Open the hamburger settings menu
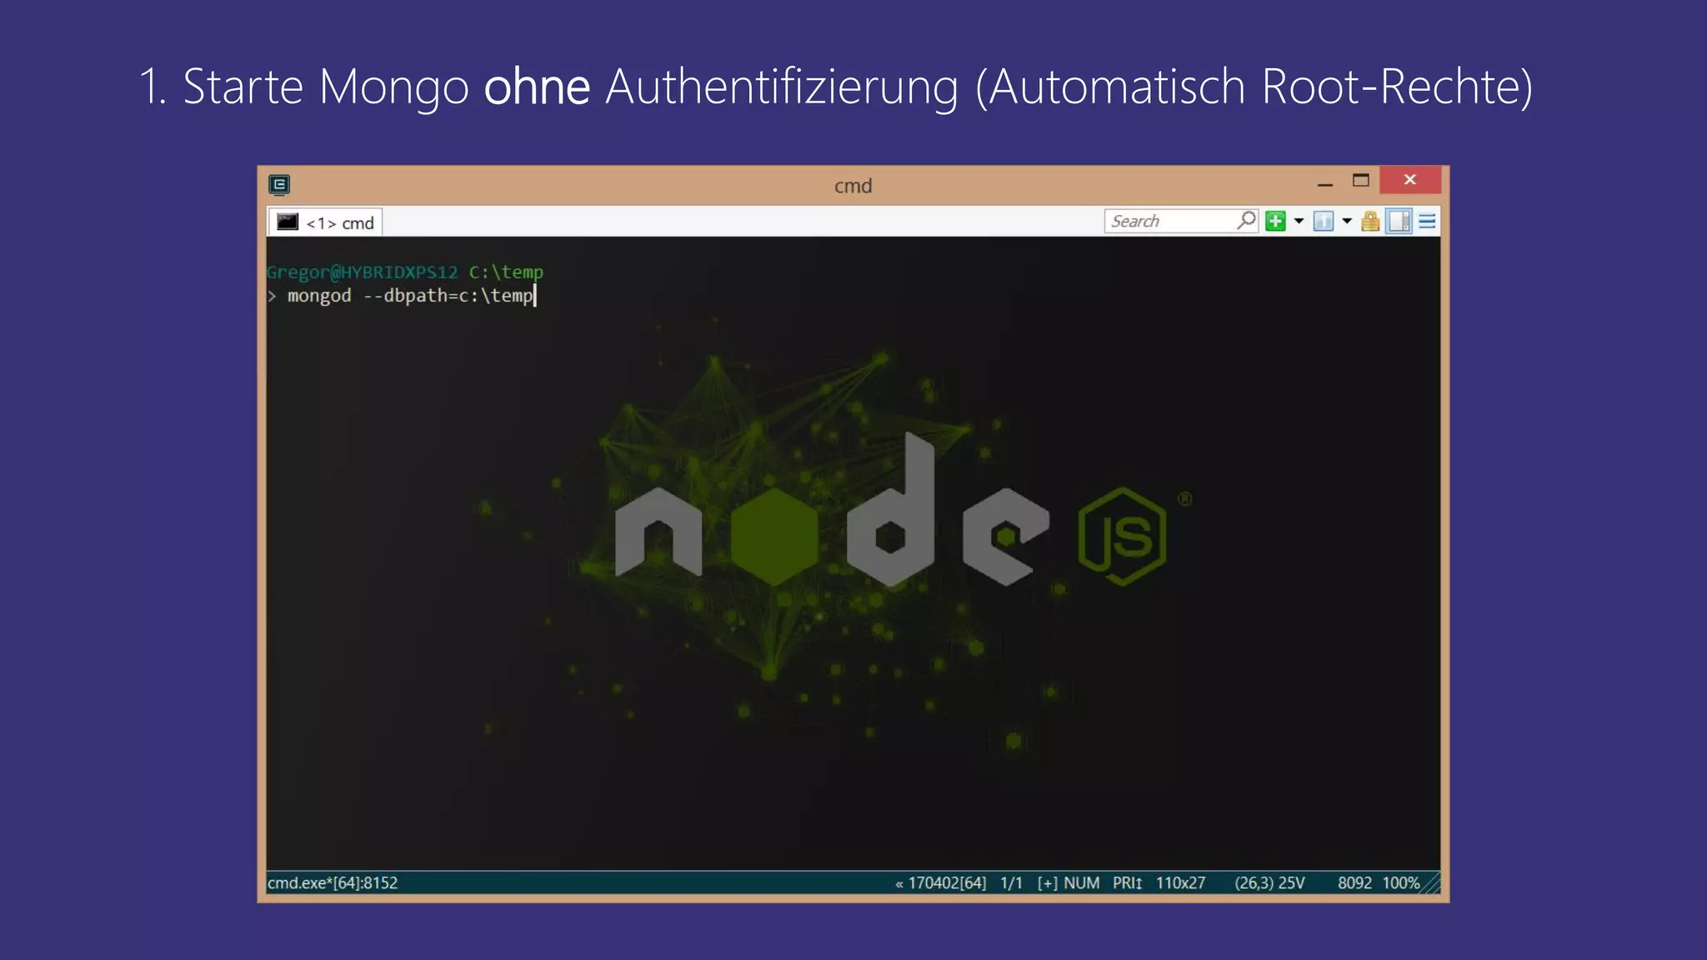The image size is (1707, 960). tap(1427, 221)
